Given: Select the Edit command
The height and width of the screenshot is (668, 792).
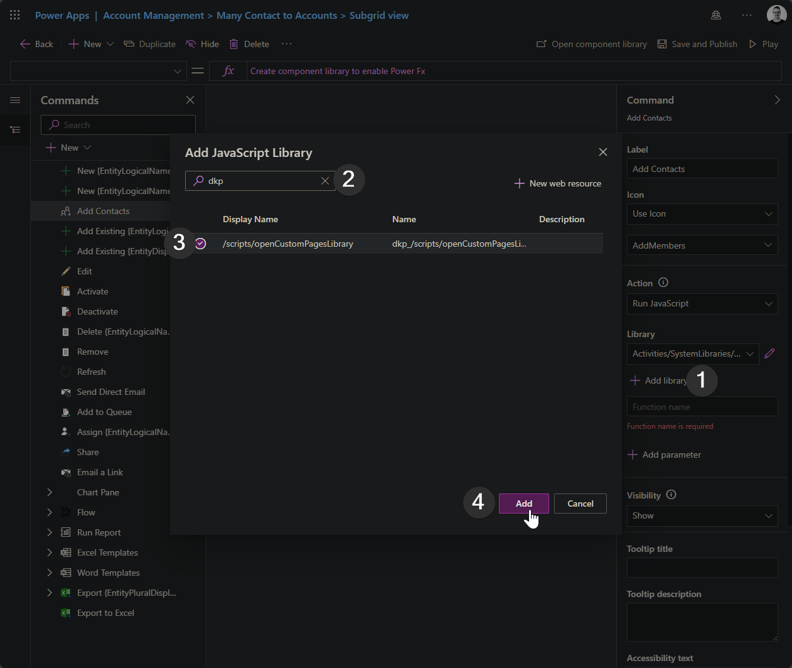Looking at the screenshot, I should tap(84, 271).
